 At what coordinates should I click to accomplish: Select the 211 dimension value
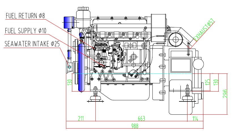coord(81,118)
